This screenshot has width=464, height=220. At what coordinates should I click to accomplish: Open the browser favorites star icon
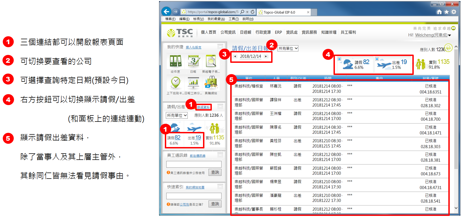446,12
